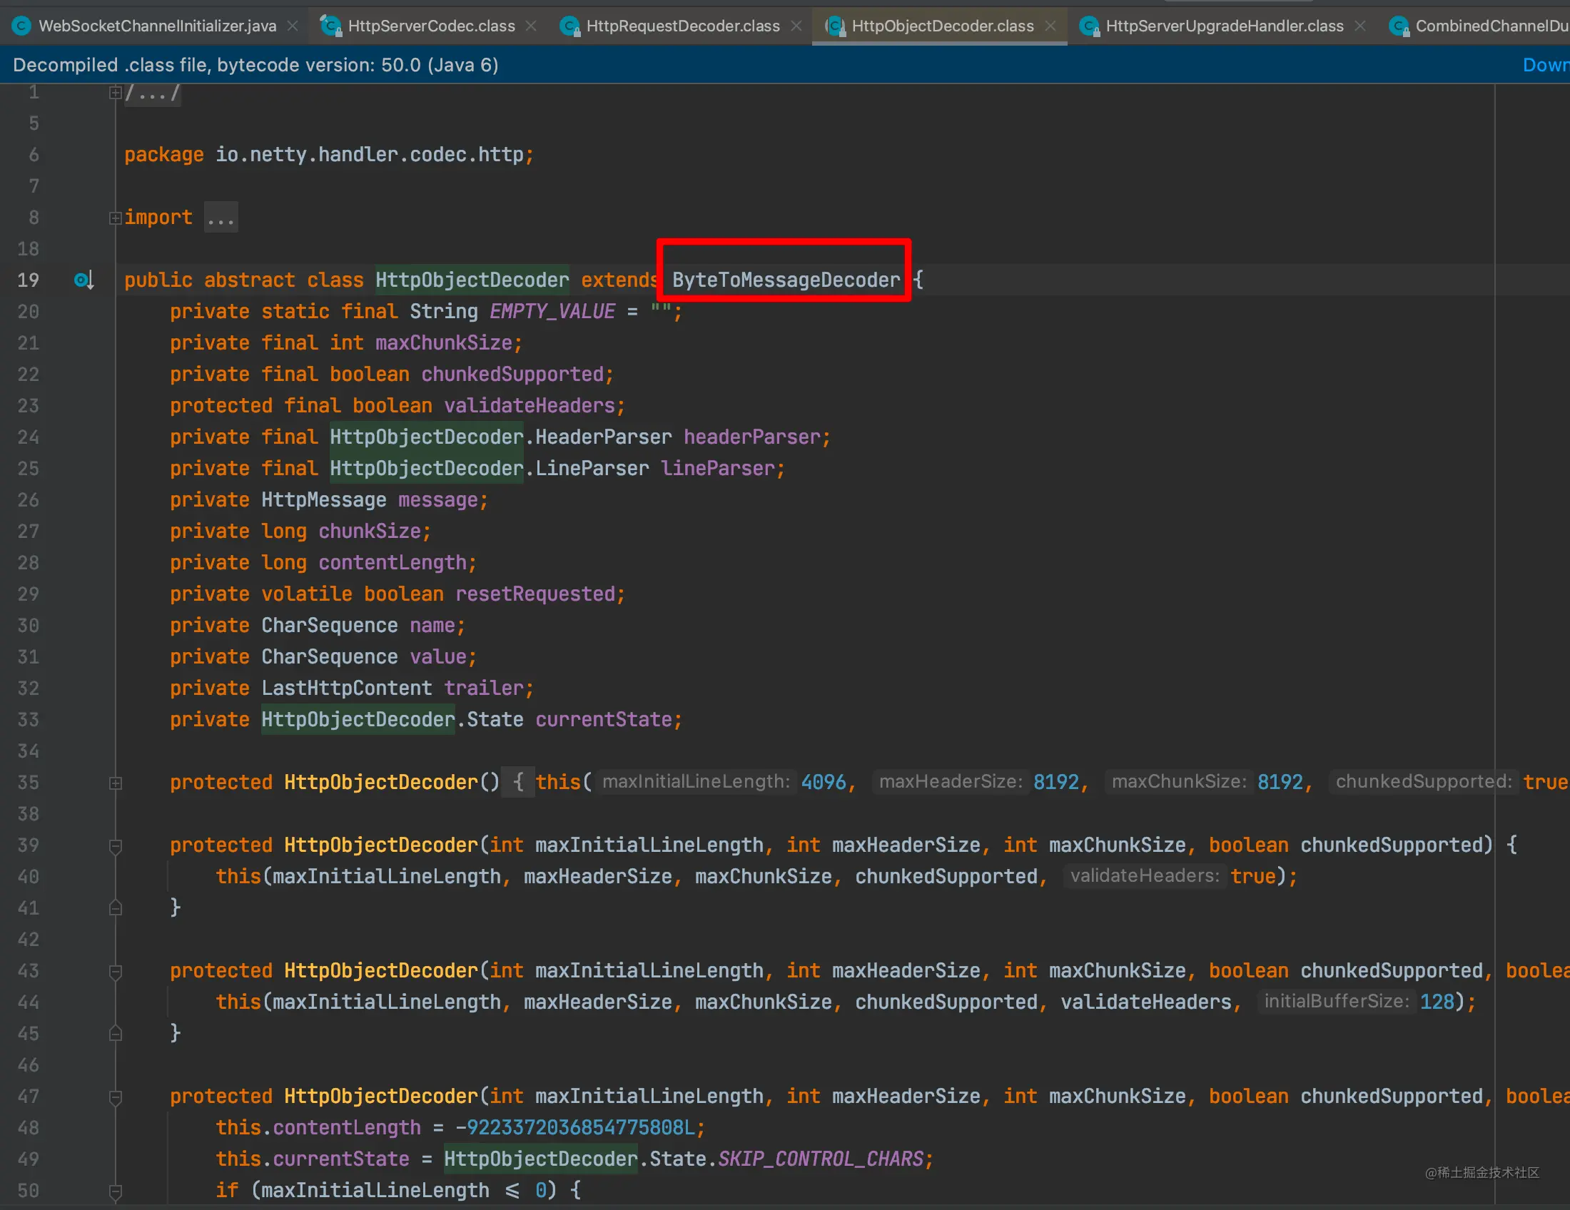This screenshot has height=1210, width=1570.
Task: Click the EMPTY_VALUE constant
Action: click(552, 312)
